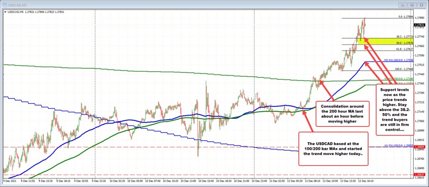429x187 pixels.
Task: Click price axis value 1.26615
Action: [x=419, y=177]
